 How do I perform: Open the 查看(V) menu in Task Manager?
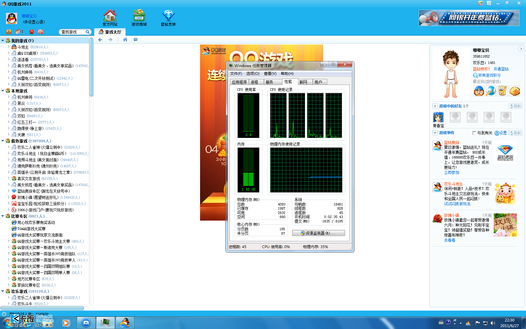pos(270,74)
